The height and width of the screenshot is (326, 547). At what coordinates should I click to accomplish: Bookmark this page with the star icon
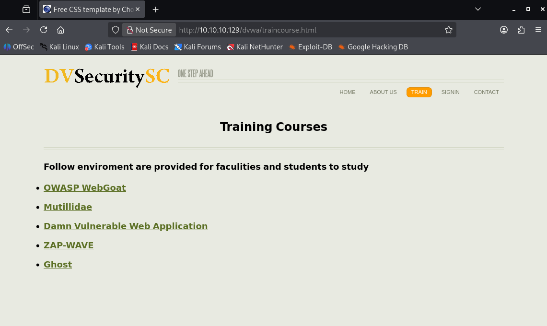pos(448,30)
